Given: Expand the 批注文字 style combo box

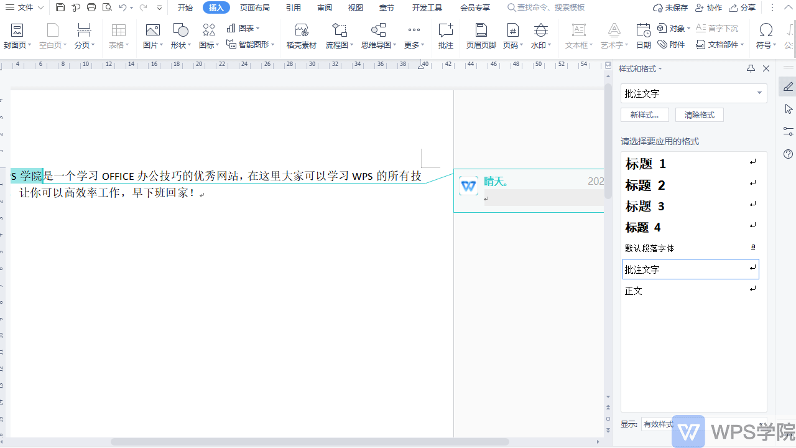Looking at the screenshot, I should click(x=759, y=93).
